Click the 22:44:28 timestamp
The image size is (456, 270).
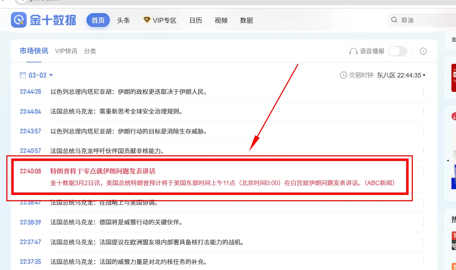coord(31,92)
